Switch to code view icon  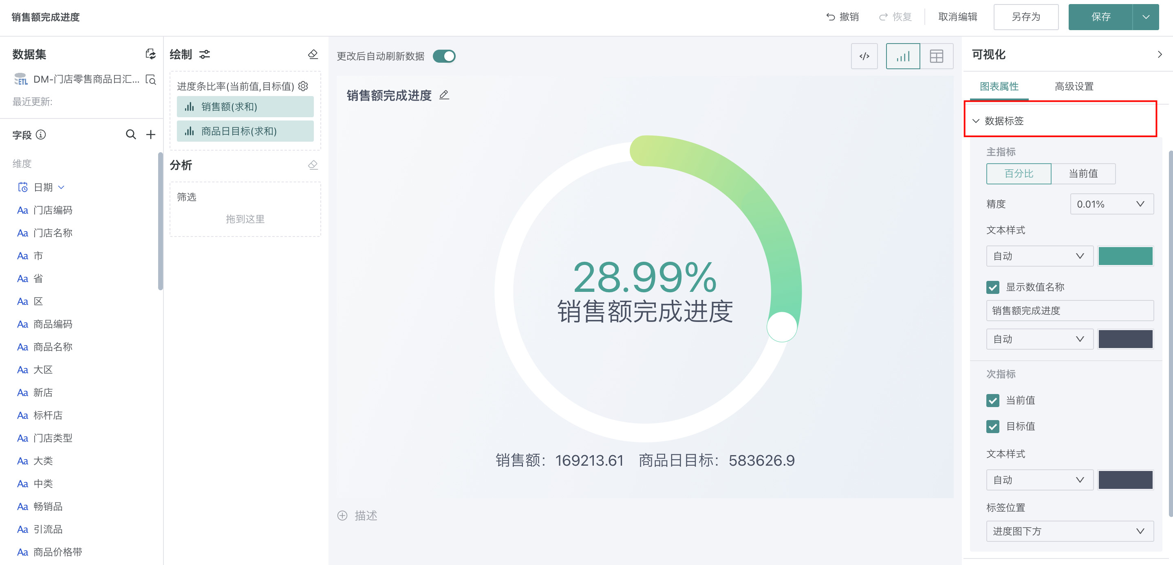(x=864, y=57)
